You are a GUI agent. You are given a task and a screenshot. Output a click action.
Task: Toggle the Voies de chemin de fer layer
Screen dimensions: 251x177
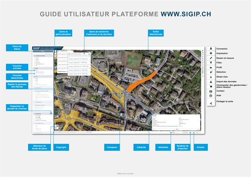click(40, 72)
